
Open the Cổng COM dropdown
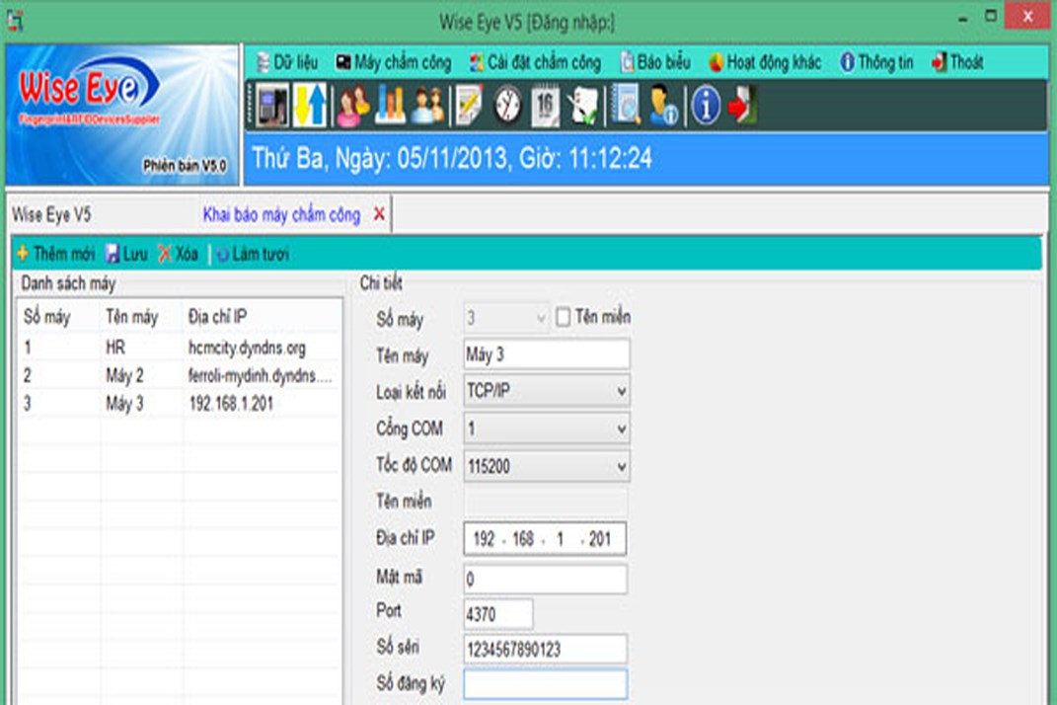[x=547, y=429]
